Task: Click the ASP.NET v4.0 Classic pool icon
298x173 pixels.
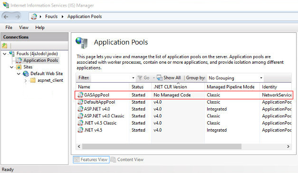Action: (x=80, y=116)
